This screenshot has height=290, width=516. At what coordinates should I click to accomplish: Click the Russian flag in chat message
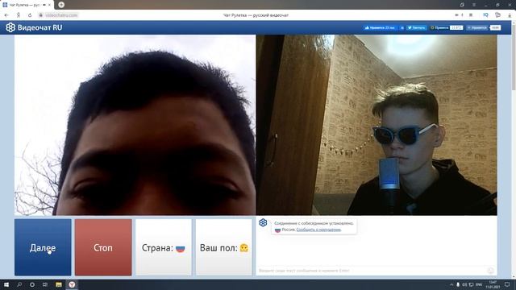[x=277, y=230]
